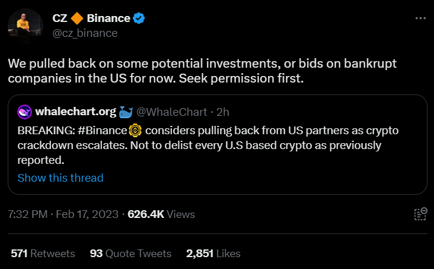Viewport: 434px width, 269px height.
Task: Click CZ's profile avatar photo
Action: click(25, 25)
